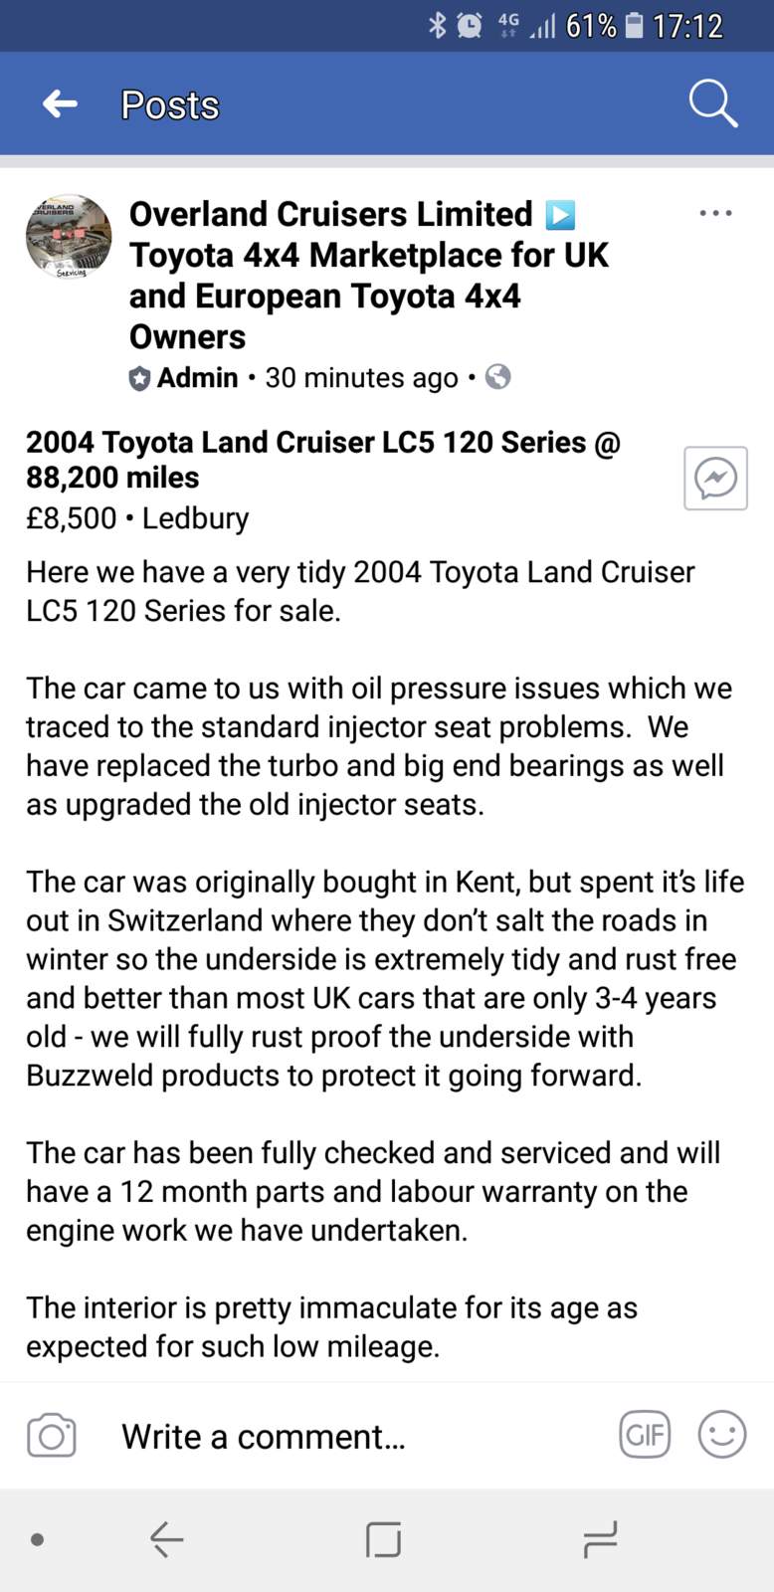Tap the globe public privacy icon
Screen dimensions: 774x1592
pos(497,377)
